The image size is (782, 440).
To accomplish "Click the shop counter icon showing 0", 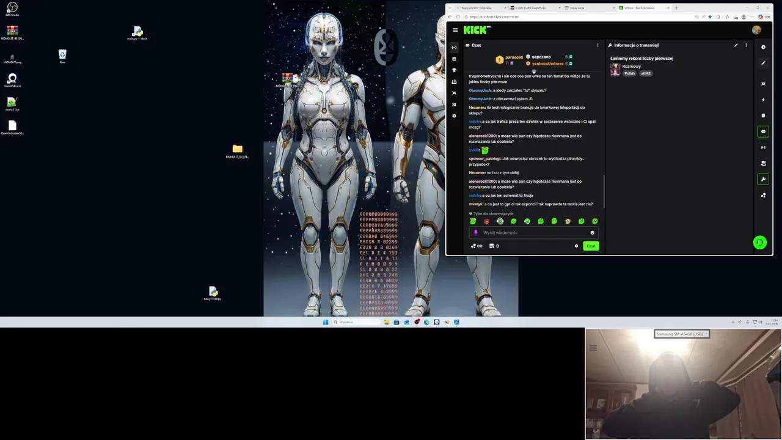I will tap(494, 246).
